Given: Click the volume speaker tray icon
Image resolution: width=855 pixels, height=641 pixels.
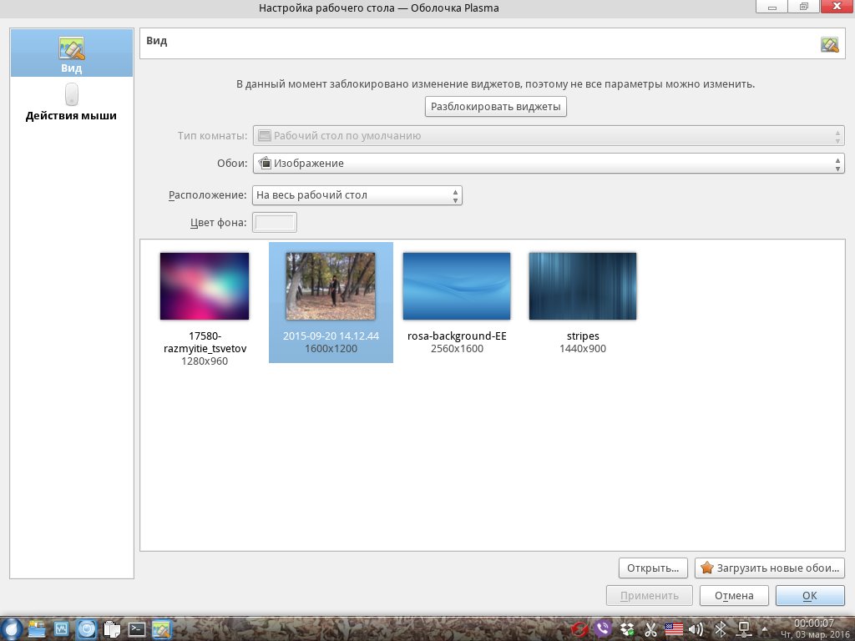Looking at the screenshot, I should [x=696, y=628].
